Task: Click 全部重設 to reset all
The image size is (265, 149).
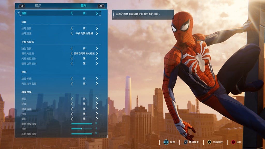Action: coord(218,142)
